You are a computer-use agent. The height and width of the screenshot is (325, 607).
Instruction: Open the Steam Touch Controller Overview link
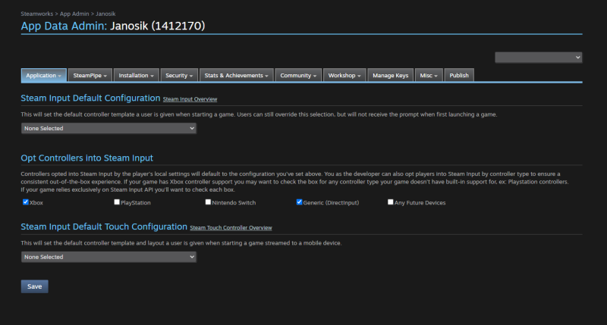pyautogui.click(x=231, y=228)
